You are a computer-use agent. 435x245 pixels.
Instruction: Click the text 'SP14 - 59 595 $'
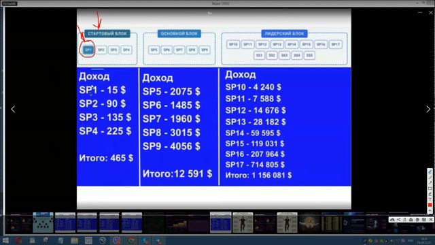coord(253,133)
